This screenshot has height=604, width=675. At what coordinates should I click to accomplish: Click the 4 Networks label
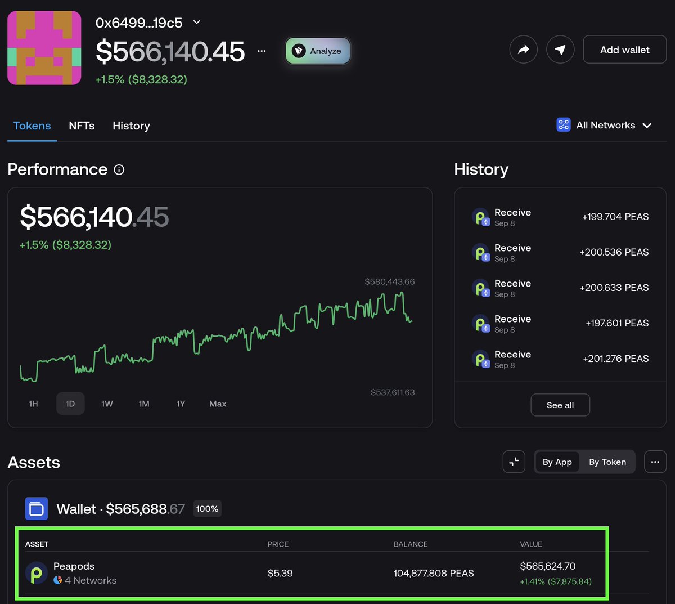pyautogui.click(x=91, y=580)
